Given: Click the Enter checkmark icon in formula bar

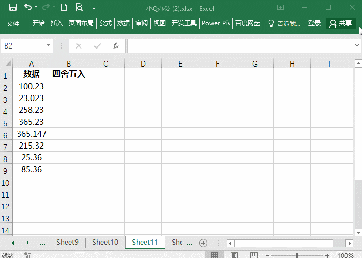Looking at the screenshot, I should click(97, 46).
